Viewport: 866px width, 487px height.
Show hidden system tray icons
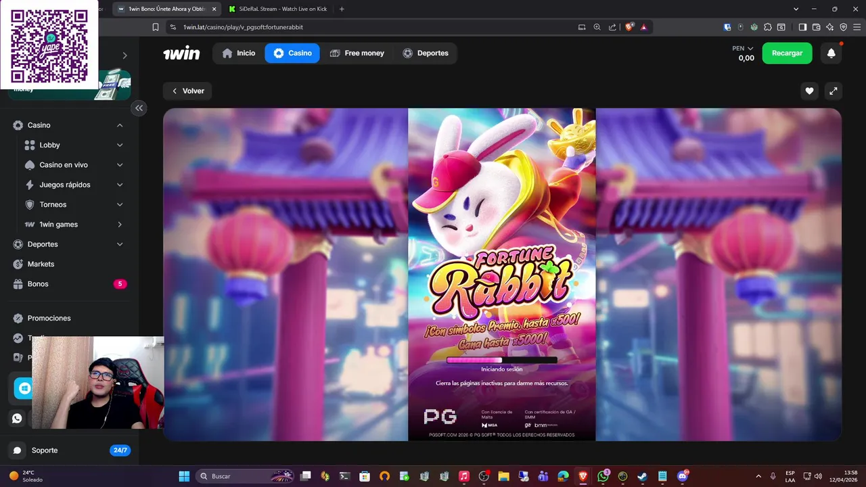[x=758, y=476]
